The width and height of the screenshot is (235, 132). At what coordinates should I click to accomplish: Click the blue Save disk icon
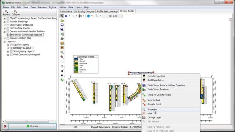pos(62,25)
